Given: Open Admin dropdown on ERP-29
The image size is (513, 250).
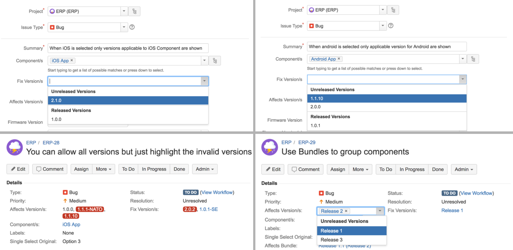Looking at the screenshot, I should click(x=464, y=169).
